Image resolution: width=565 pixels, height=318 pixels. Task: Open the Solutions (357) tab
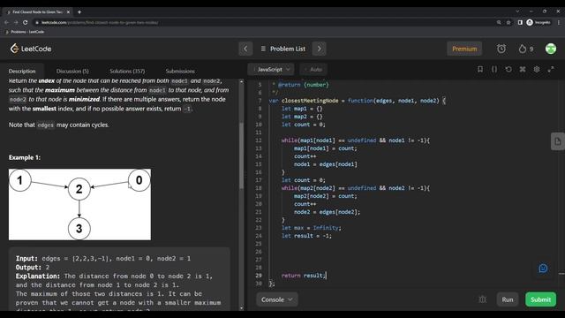pyautogui.click(x=127, y=71)
